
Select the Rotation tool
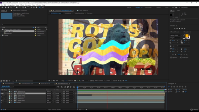point(14,7)
